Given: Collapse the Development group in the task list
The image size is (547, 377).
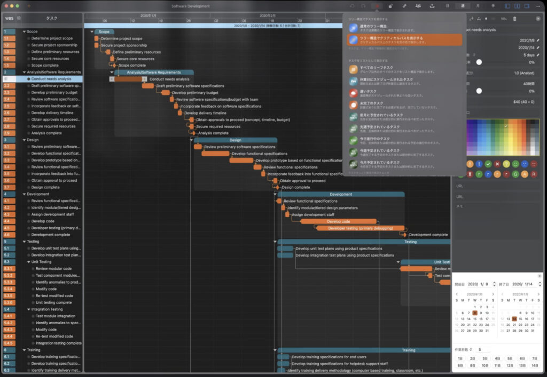Looking at the screenshot, I should [24, 194].
